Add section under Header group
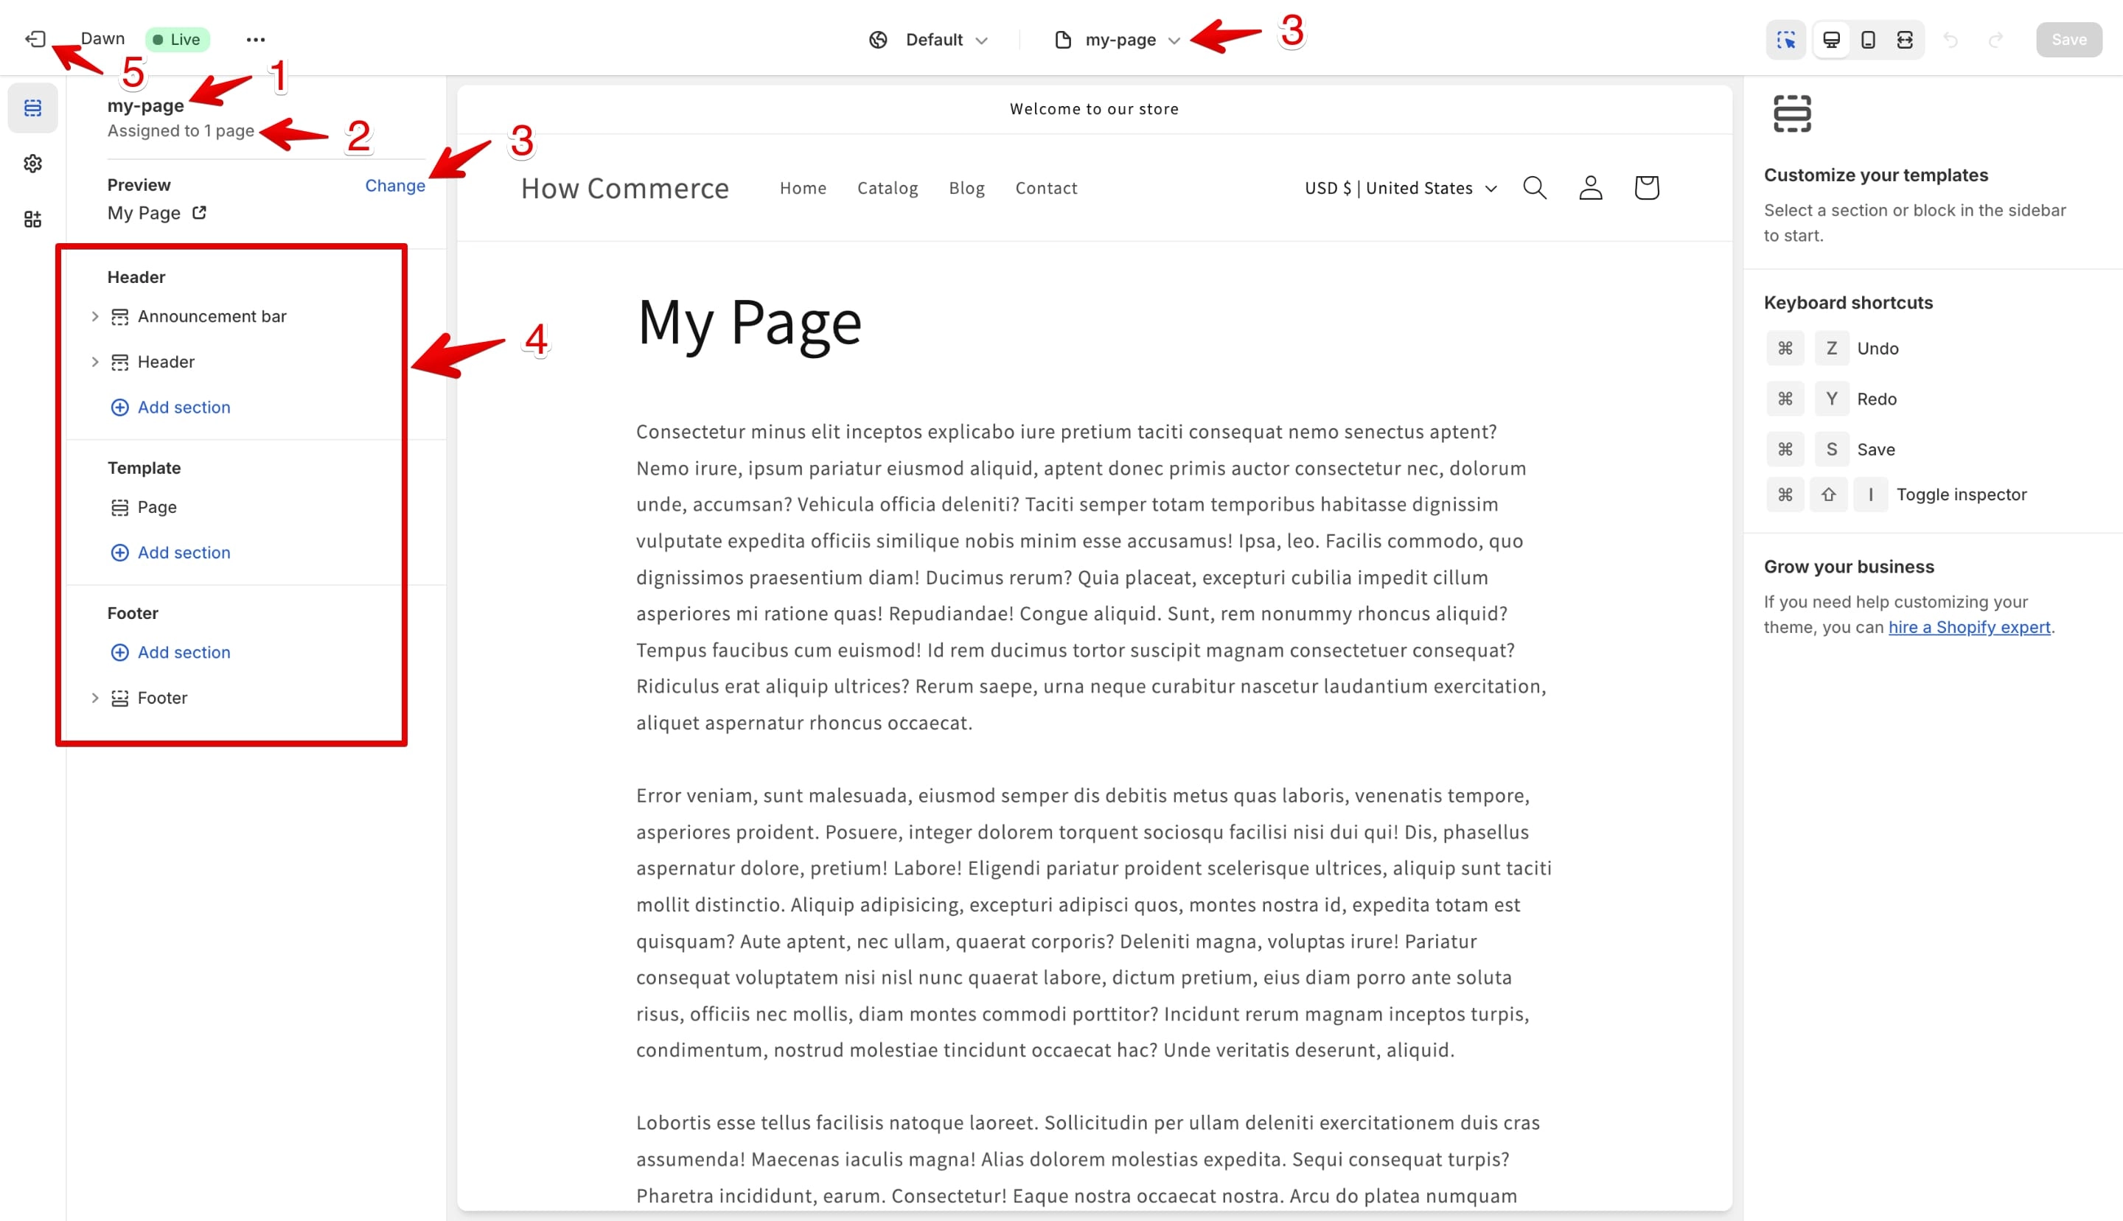 tap(170, 407)
